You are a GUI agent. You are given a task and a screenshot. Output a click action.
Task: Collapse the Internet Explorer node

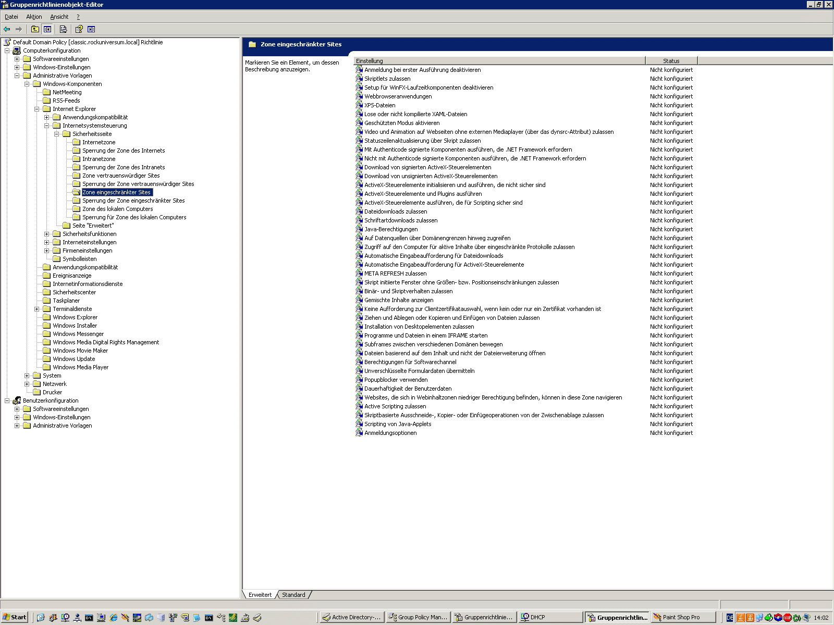pos(36,109)
